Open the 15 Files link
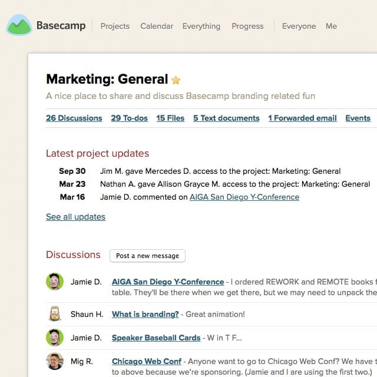The image size is (377, 377). coord(170,118)
